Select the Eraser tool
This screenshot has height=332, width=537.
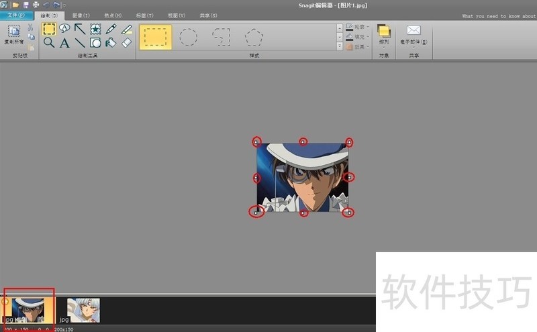pos(127,43)
